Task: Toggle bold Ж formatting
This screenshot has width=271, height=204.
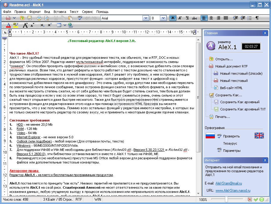Action: tap(173, 18)
